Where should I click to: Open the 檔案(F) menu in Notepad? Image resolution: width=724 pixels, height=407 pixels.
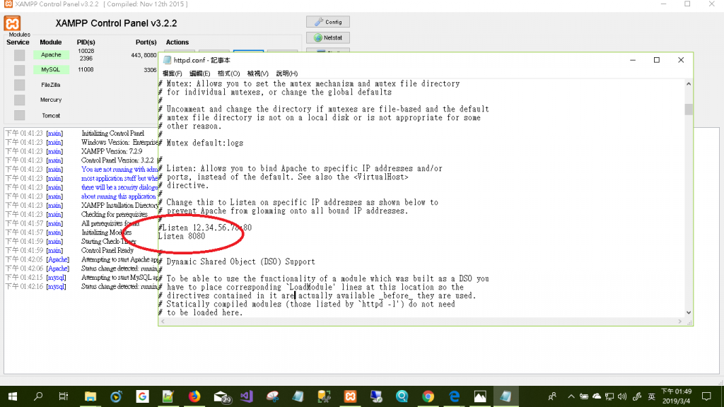pos(173,73)
